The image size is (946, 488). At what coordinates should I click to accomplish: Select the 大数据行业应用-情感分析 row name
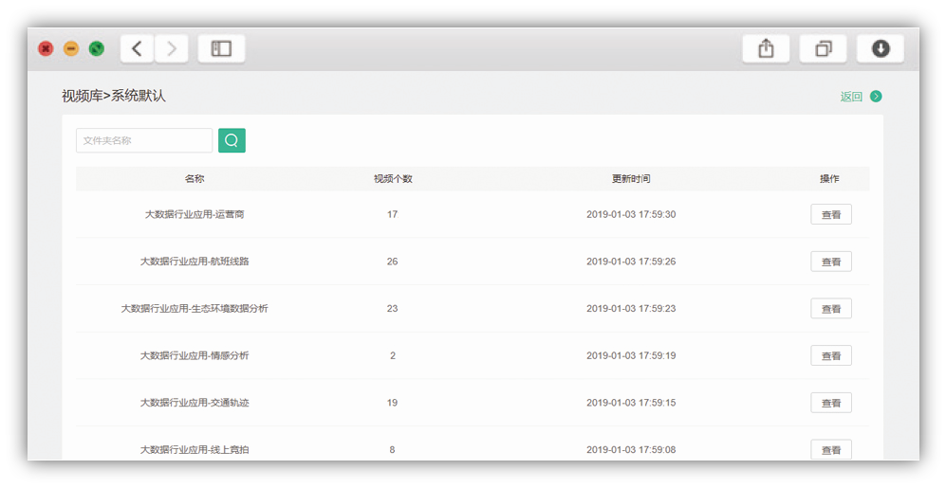tap(195, 355)
